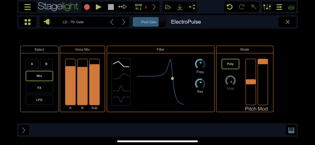Open the grid view icon in instrument bar
The height and width of the screenshot is (145, 315).
[x=27, y=22]
